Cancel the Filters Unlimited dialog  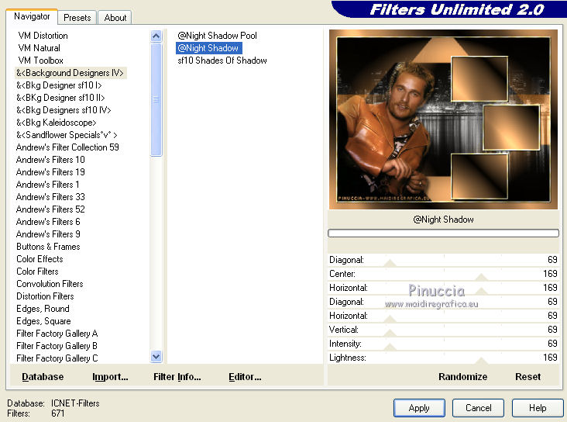coord(478,408)
